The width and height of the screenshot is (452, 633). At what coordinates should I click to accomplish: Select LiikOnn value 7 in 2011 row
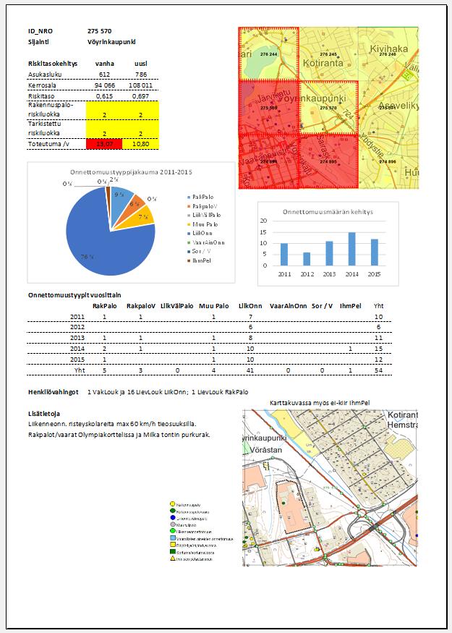point(250,318)
